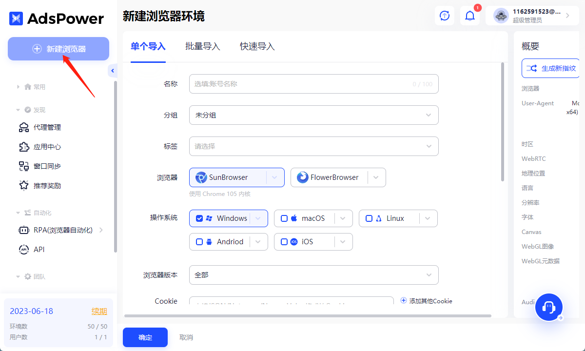Click the WebGL元数据 label in 概要
This screenshot has height=351, width=585.
click(541, 261)
